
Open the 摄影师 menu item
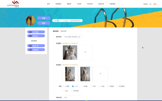coord(69,4)
